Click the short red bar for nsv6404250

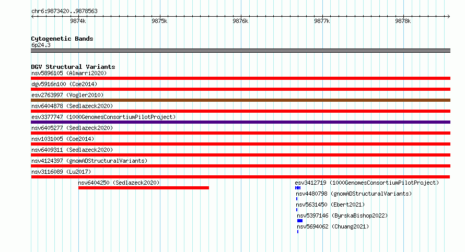(144, 188)
